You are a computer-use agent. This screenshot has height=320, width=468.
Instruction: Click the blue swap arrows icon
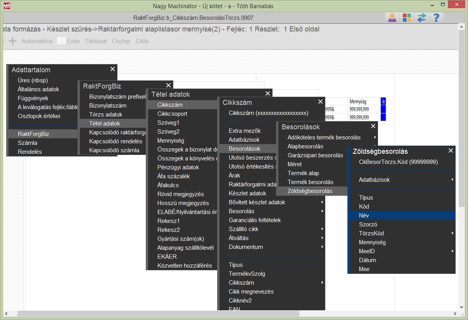pos(421,17)
